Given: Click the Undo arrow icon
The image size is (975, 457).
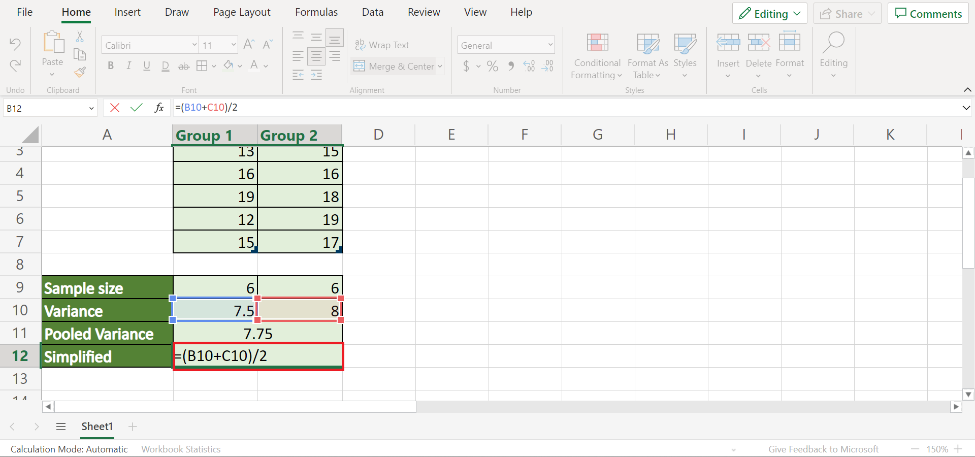Looking at the screenshot, I should (15, 44).
